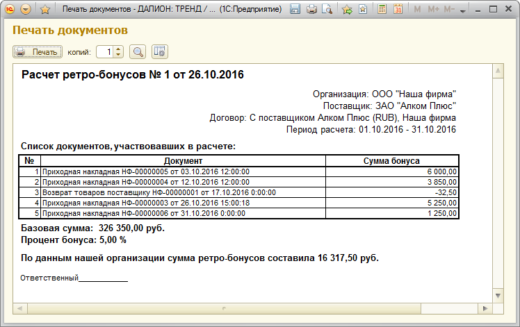
Task: Open the calculator icon
Action: (382, 9)
